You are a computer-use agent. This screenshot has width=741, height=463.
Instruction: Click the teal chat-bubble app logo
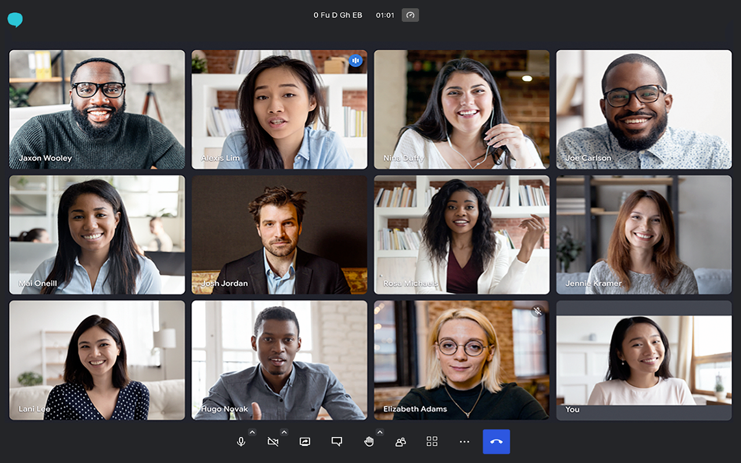(x=15, y=20)
